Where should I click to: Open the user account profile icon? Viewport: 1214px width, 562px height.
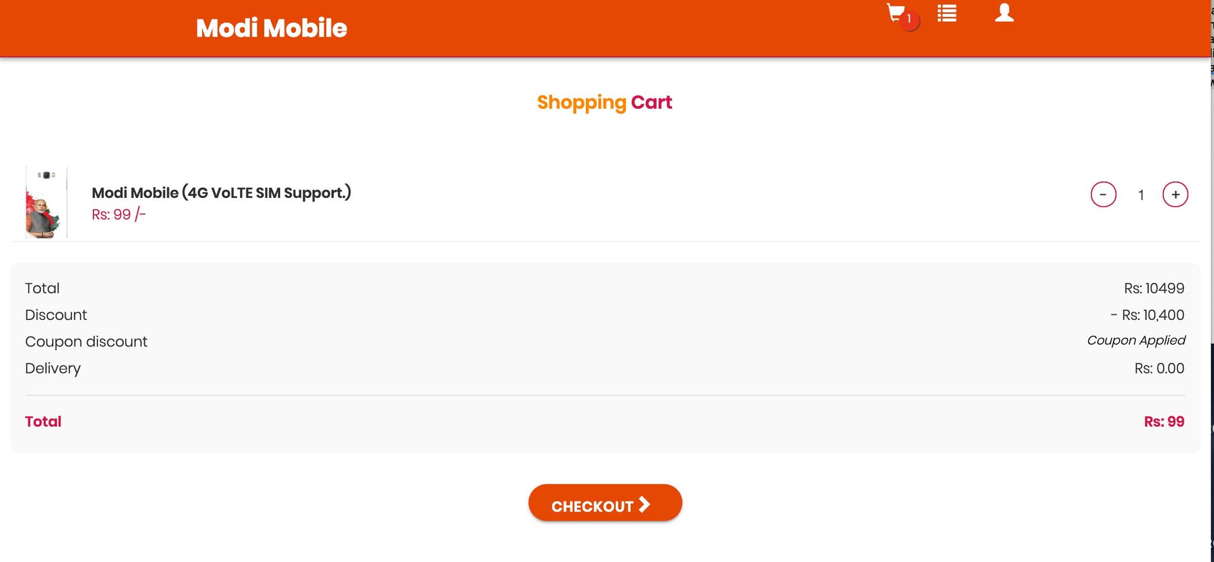click(1004, 13)
